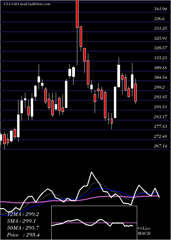The height and width of the screenshot is (240, 171).
Task: Click the 299.2 price axis label
Action: [159, 87]
